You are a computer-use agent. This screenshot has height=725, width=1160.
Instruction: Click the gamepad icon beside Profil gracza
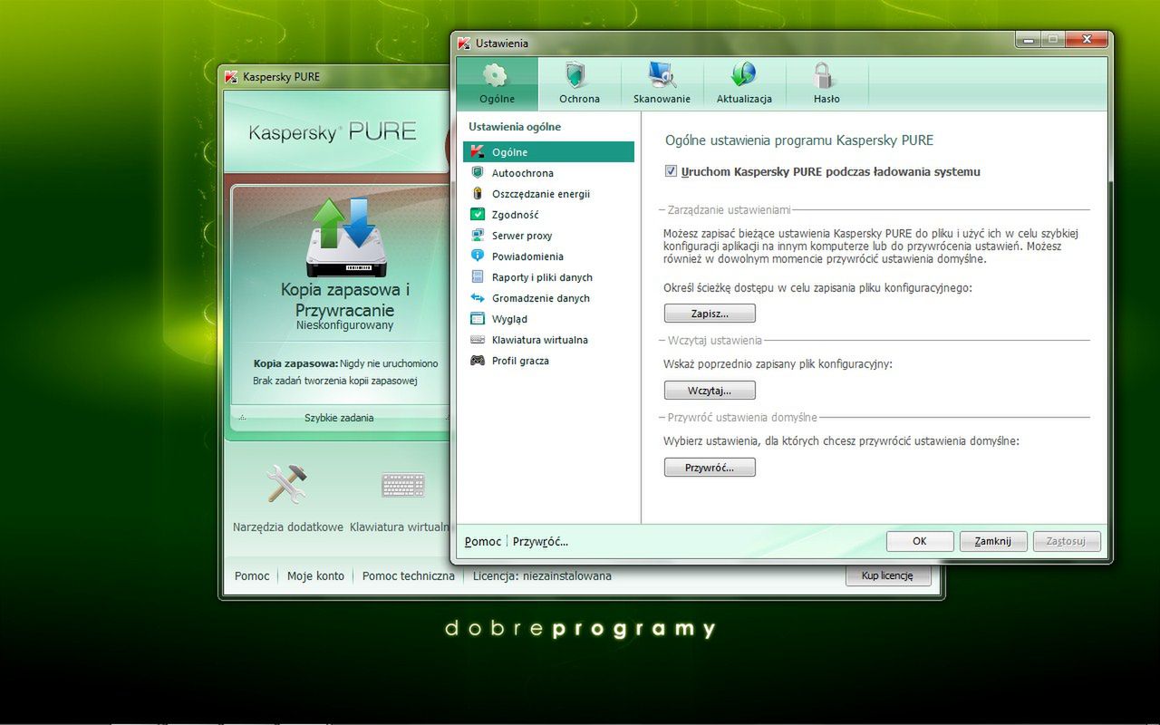(x=478, y=361)
